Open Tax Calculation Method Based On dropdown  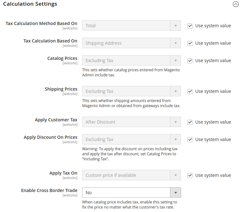tap(126, 26)
